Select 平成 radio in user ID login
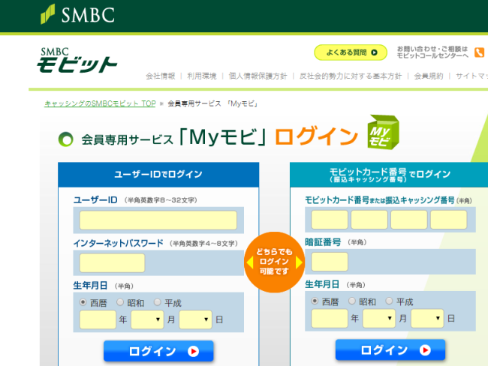 [158, 302]
